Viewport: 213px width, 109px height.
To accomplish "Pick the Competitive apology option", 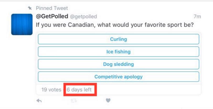I will coord(118,77).
